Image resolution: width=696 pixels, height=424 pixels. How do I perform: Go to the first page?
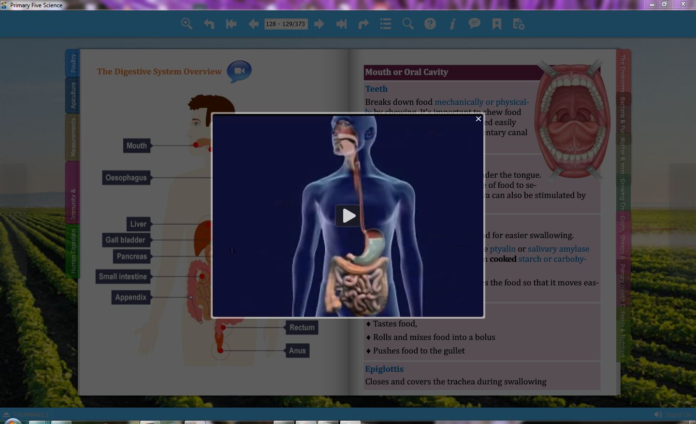(x=231, y=24)
